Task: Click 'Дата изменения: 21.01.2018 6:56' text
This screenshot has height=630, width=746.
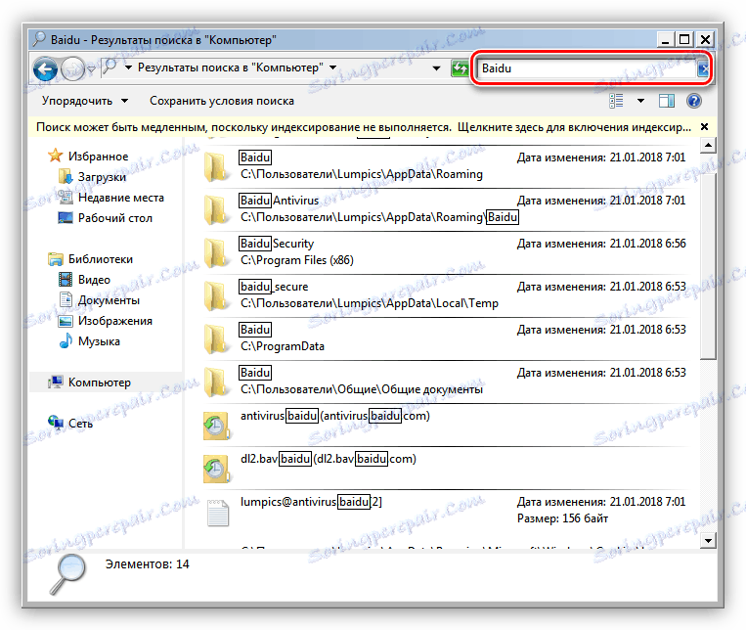Action: pyautogui.click(x=601, y=244)
